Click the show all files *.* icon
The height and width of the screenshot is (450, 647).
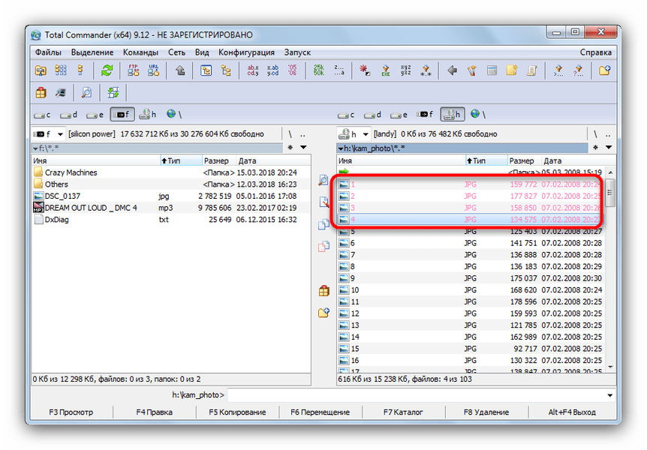coord(426,70)
